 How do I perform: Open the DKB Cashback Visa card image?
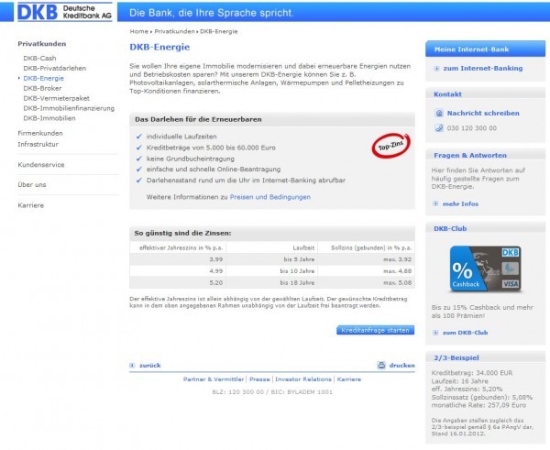point(486,269)
